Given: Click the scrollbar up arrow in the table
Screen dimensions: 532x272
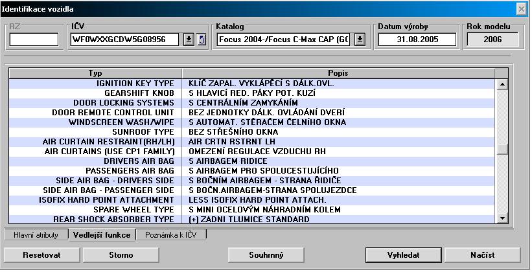Looking at the screenshot, I should point(501,84).
